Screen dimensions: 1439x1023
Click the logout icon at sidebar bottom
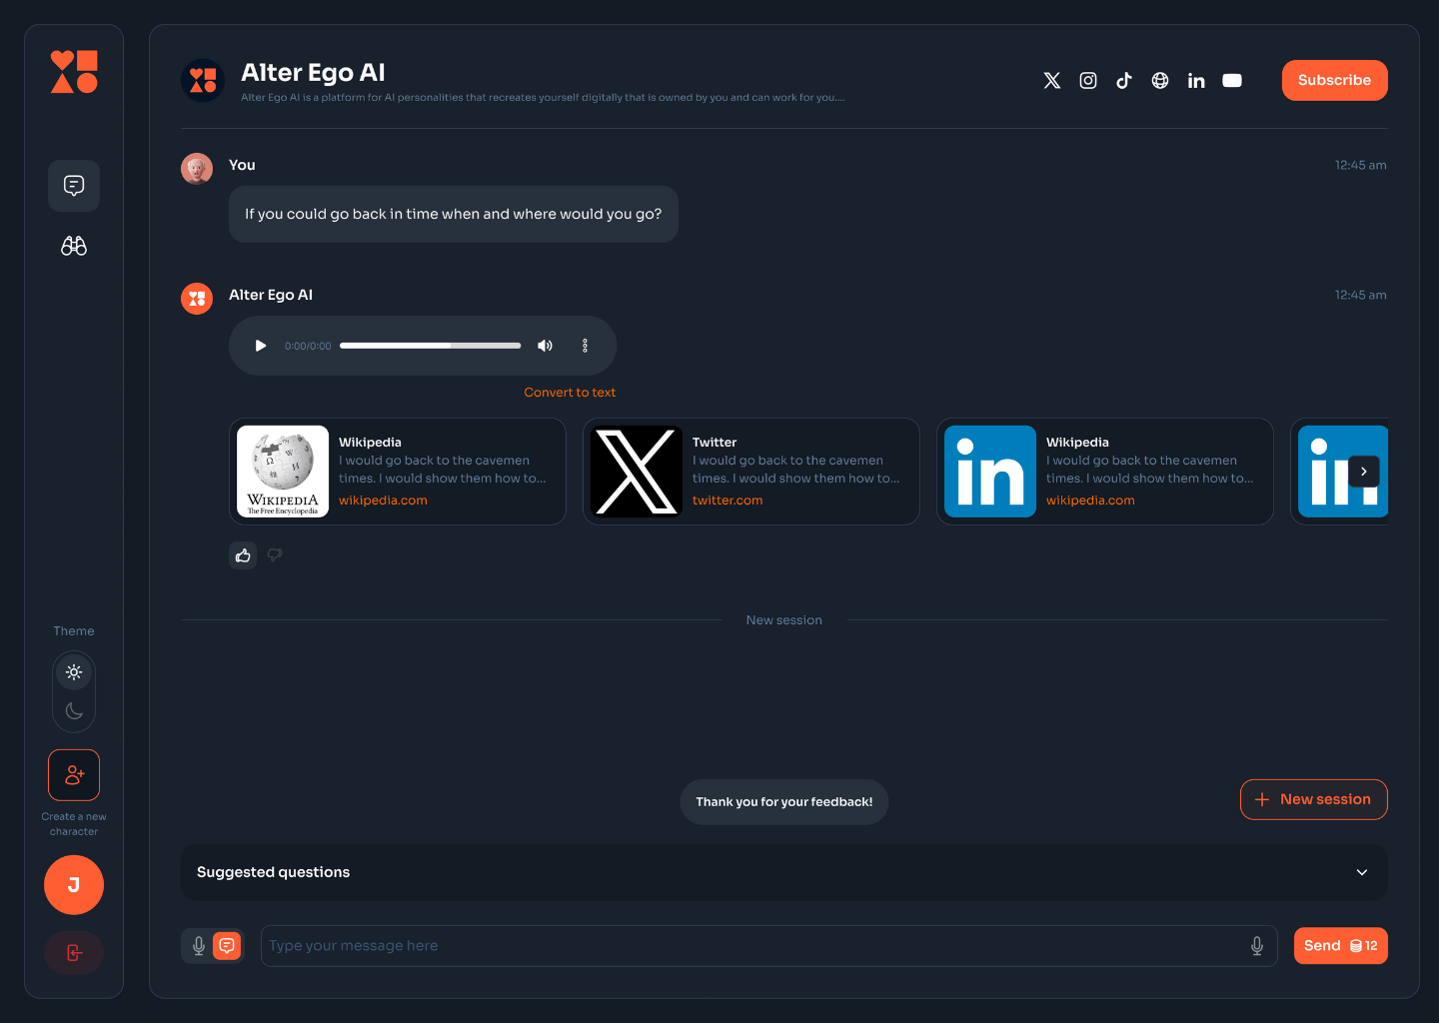(74, 953)
